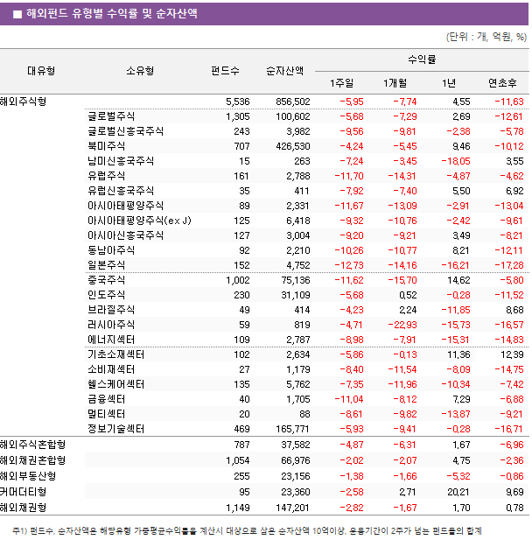Click the 1주일 column header
532x540 pixels.
341,83
